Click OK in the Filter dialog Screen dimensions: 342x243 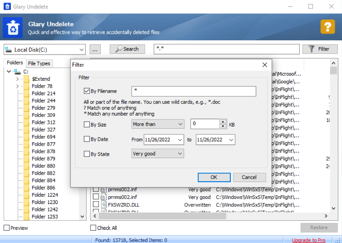[x=214, y=177]
